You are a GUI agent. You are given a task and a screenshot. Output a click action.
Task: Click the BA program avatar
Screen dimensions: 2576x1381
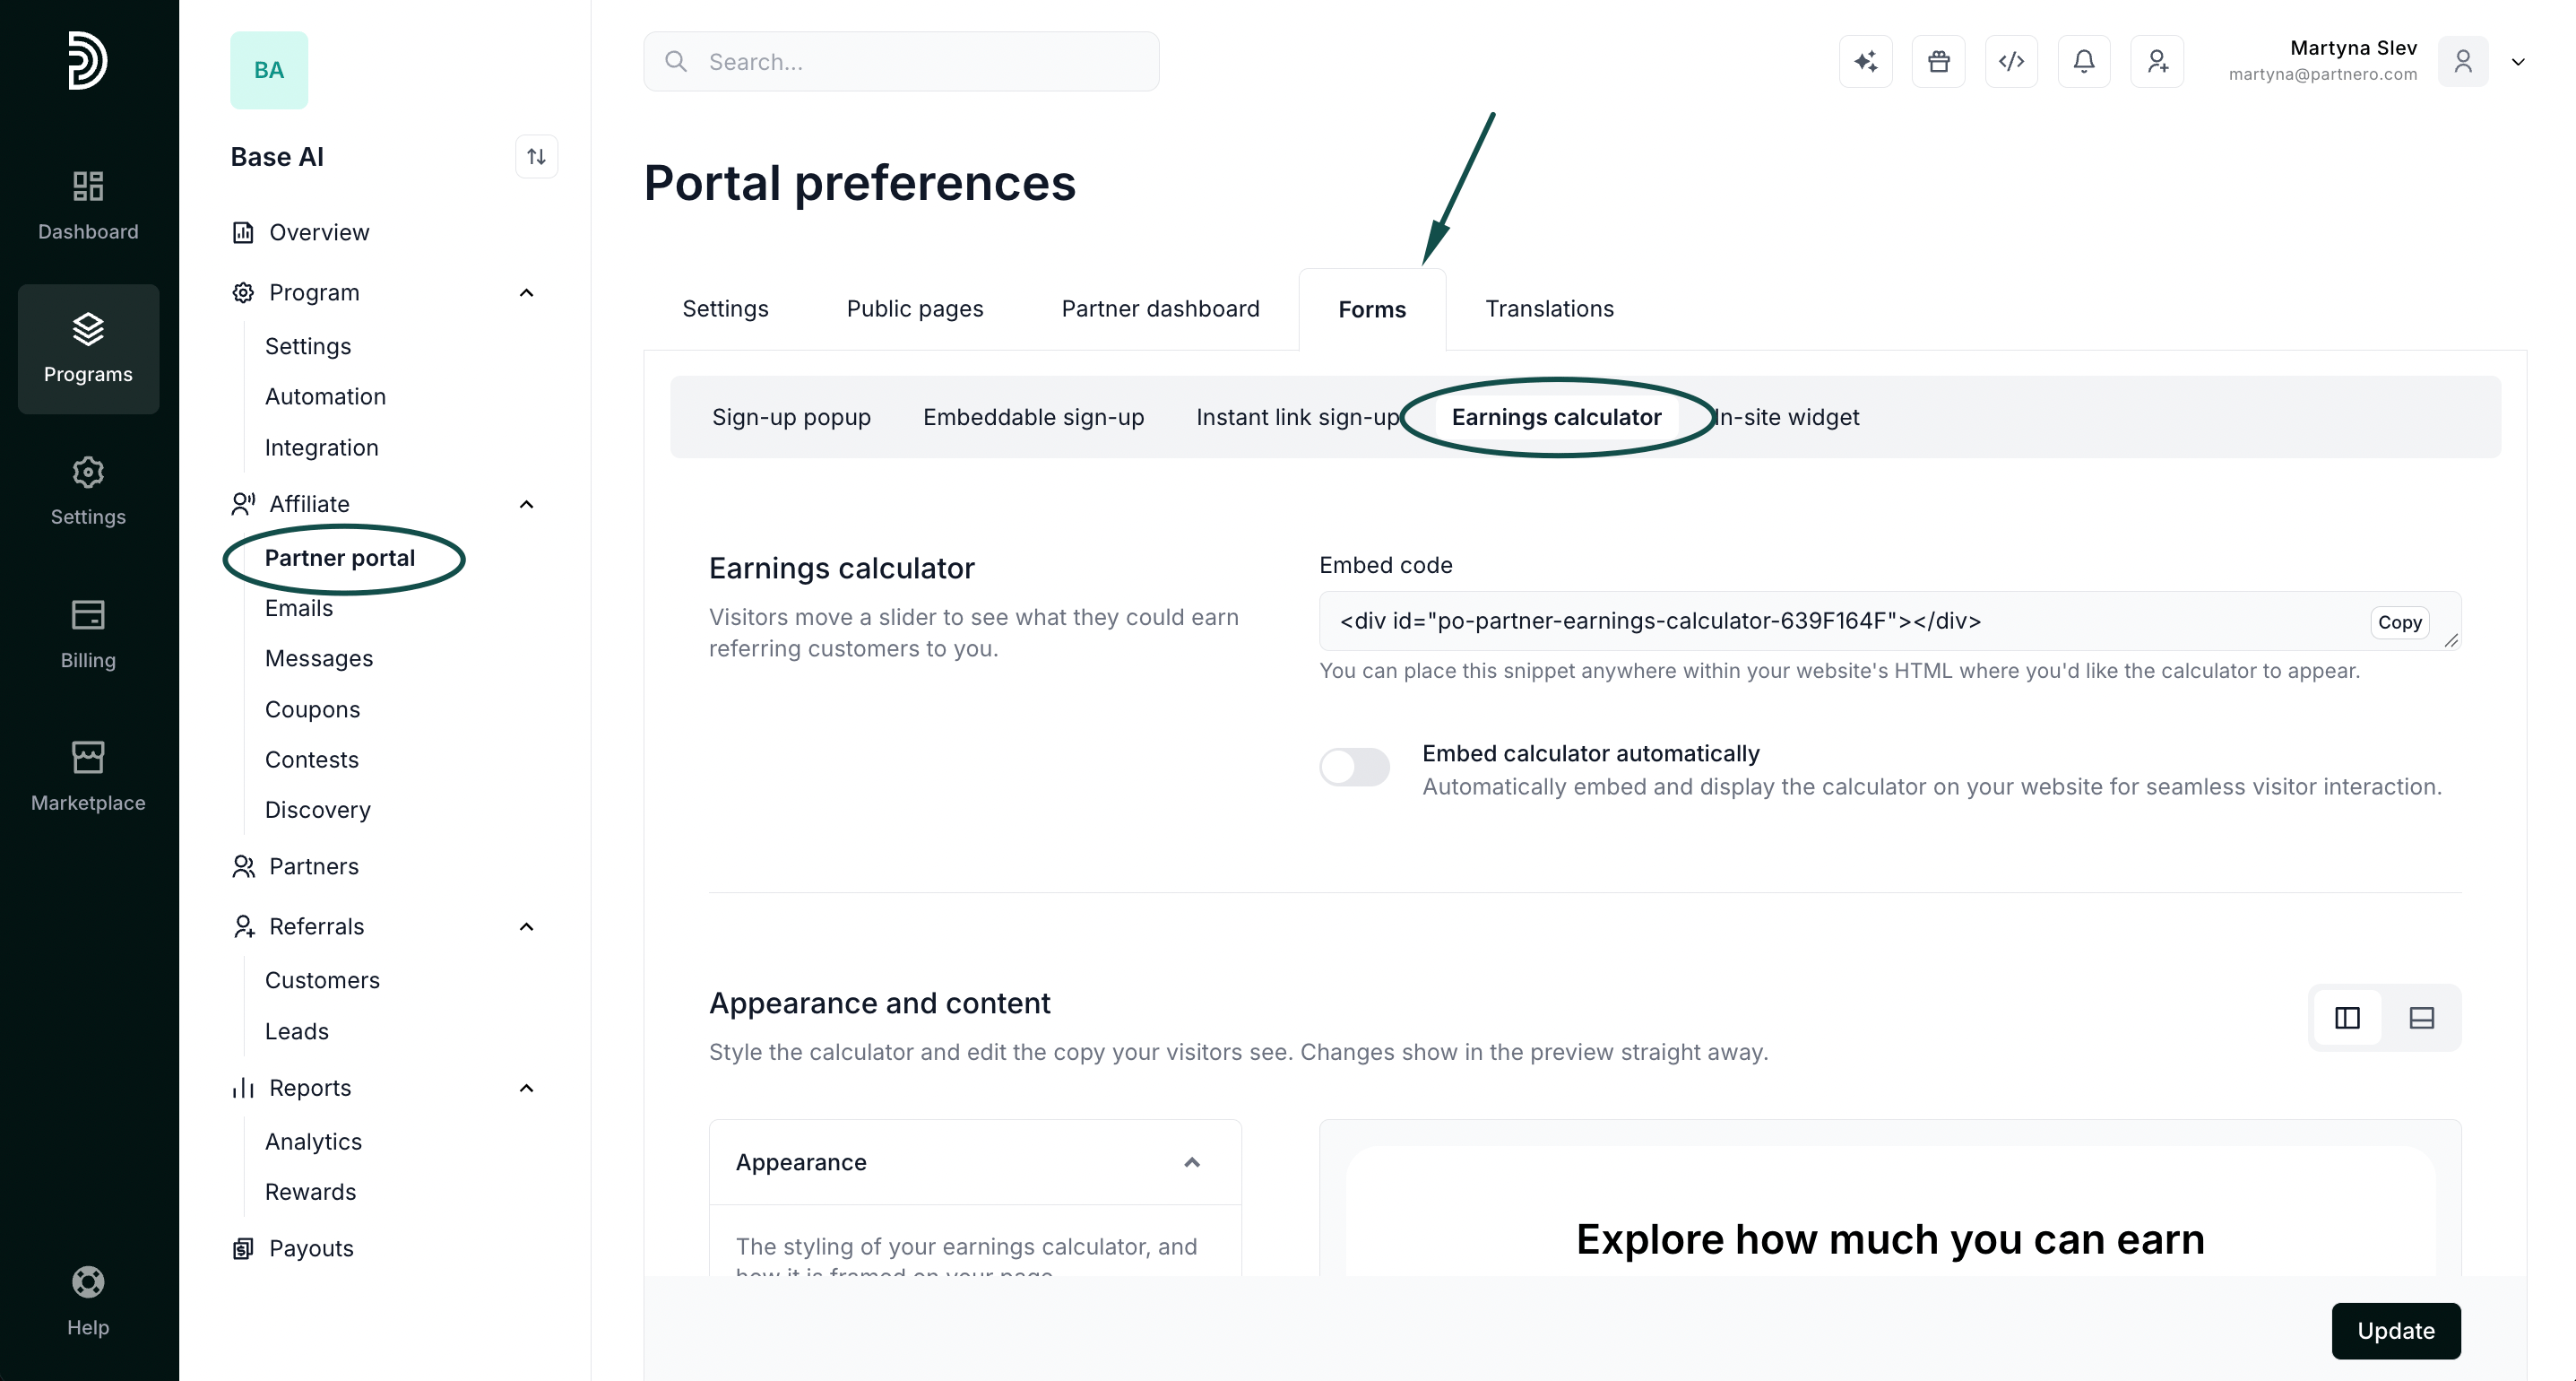[269, 70]
